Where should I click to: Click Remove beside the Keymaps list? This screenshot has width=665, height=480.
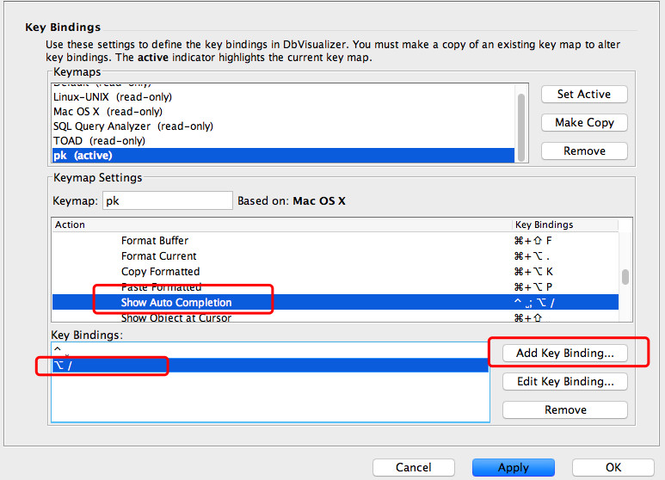coord(584,151)
